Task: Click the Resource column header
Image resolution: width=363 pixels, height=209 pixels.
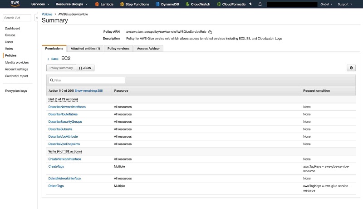Action: click(121, 90)
